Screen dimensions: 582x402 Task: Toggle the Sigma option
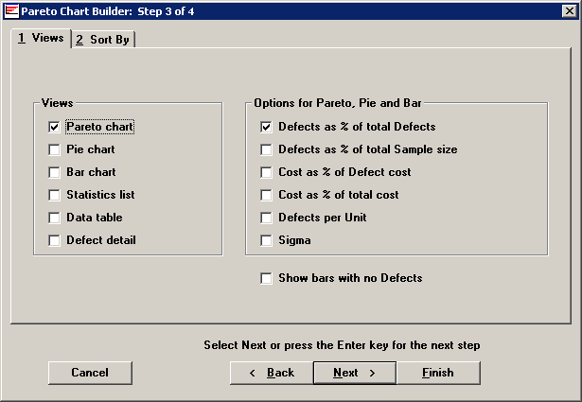[x=267, y=240]
